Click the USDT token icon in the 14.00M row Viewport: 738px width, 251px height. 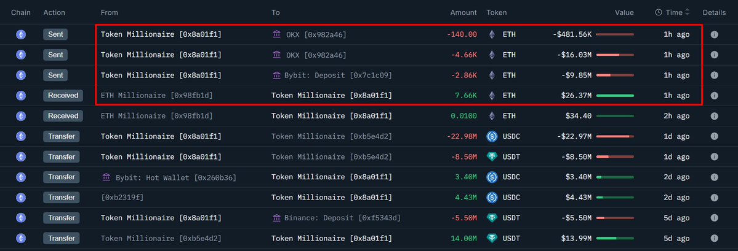(492, 238)
